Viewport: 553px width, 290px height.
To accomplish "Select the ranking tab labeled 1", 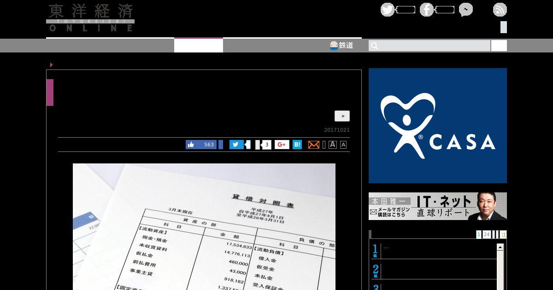I will pyautogui.click(x=479, y=234).
